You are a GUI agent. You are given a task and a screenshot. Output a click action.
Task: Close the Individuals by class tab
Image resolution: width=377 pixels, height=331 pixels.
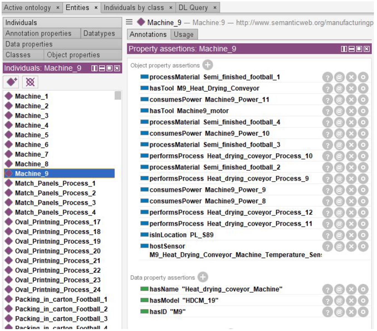[171, 8]
